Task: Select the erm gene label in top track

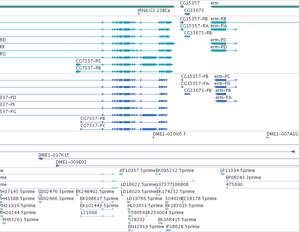Action: 214,3
